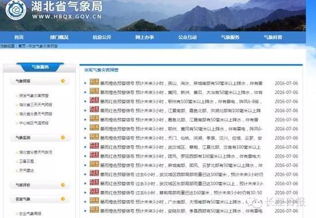The image size is (316, 218).
Task: Click the 2016-07-06 date in 安陆东部 row
Action: pyautogui.click(x=286, y=211)
